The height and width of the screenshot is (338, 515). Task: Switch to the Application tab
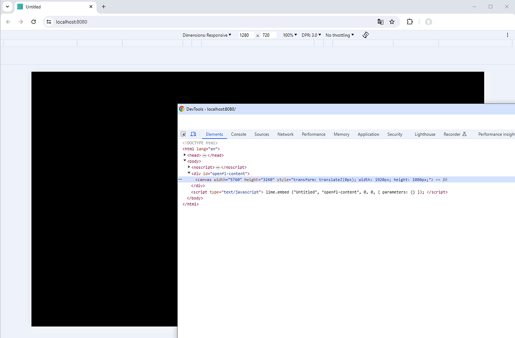(368, 134)
